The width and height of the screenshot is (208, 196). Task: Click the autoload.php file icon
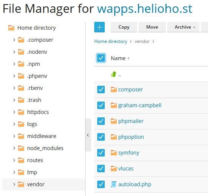[113, 184]
